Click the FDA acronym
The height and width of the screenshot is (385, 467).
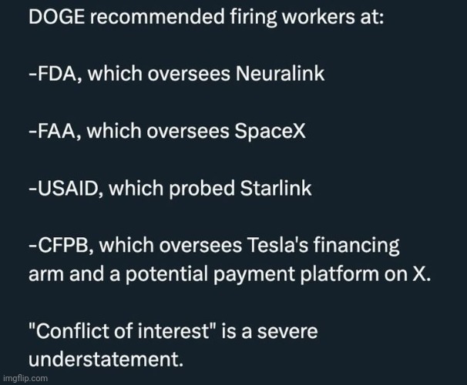(55, 73)
